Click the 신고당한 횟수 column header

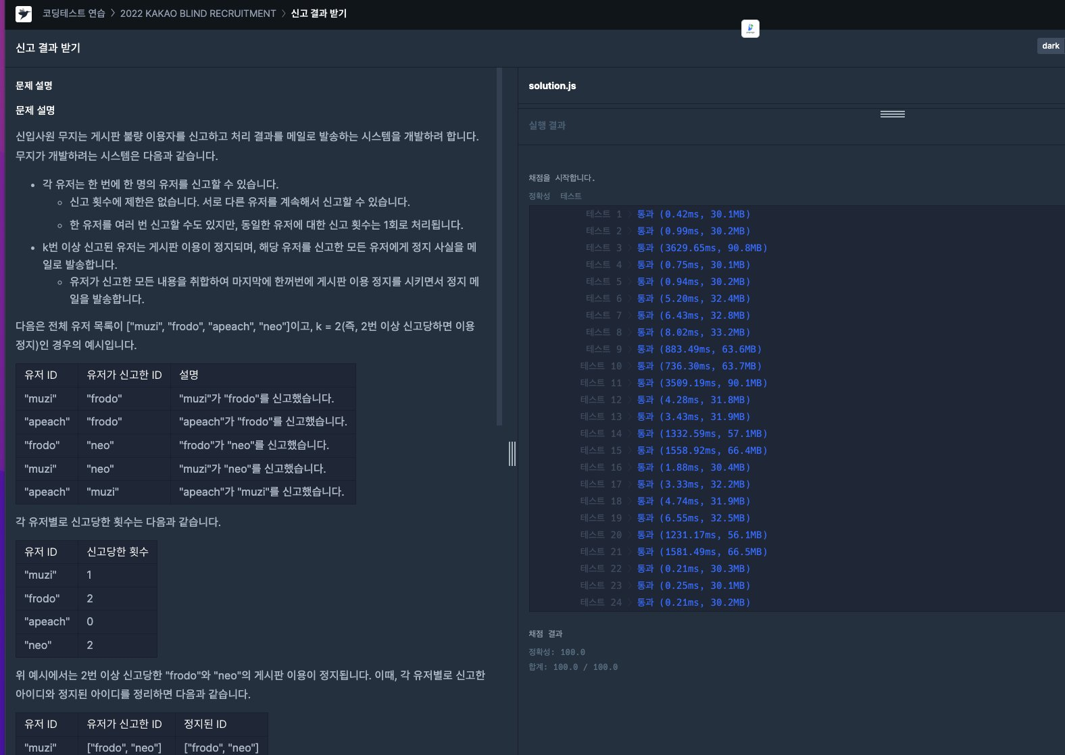(118, 552)
